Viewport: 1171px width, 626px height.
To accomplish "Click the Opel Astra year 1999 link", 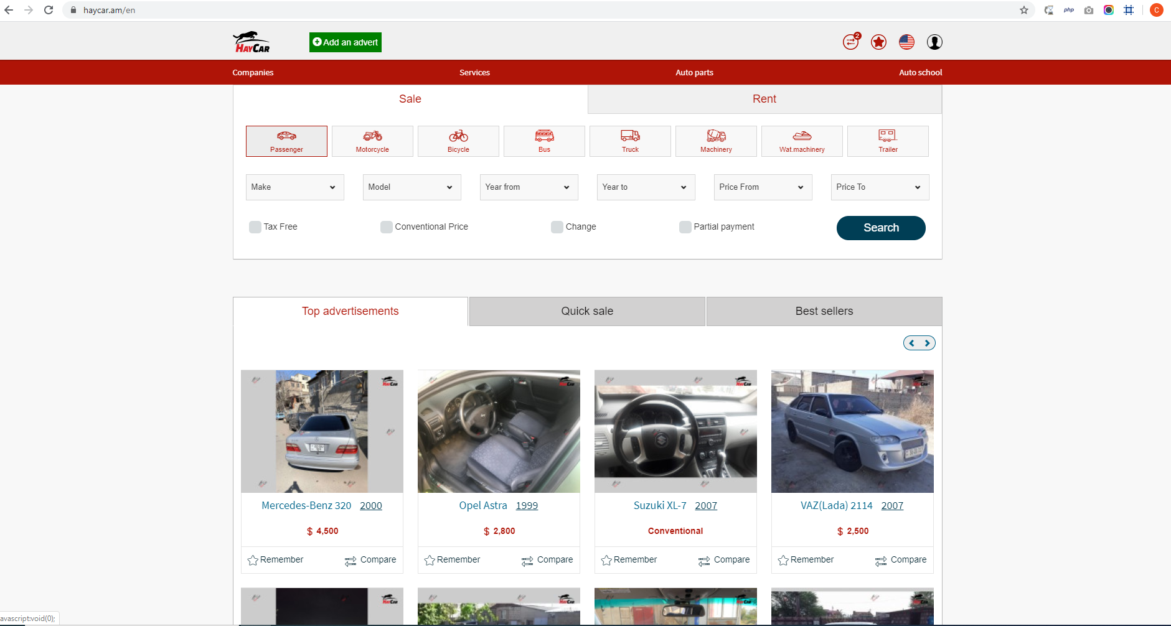I will click(x=527, y=506).
